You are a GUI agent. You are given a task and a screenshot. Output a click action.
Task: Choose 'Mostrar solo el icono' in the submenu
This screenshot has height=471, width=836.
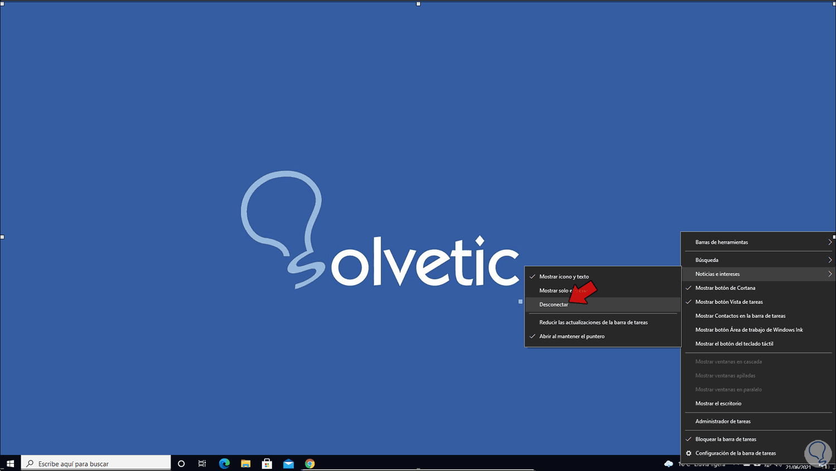click(x=603, y=291)
